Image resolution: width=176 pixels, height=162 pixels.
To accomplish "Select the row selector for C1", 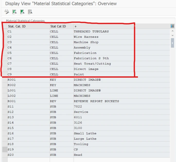I will [5, 31].
